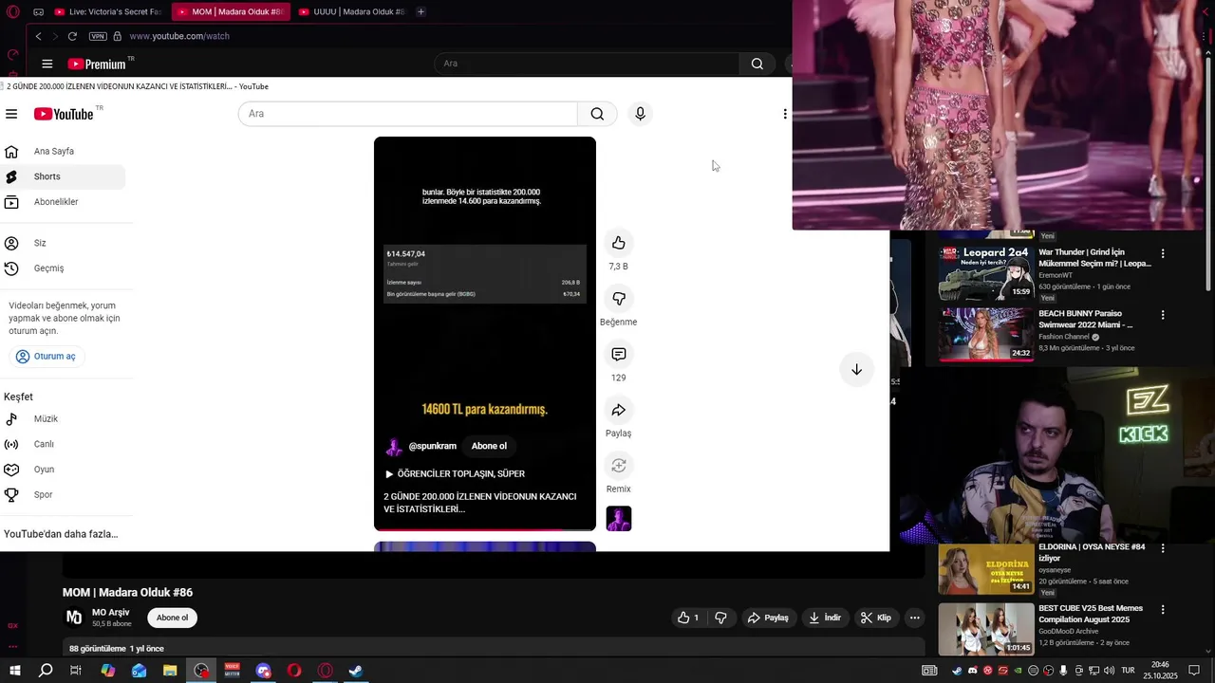Open File Explorer from the taskbar
The width and height of the screenshot is (1215, 683).
(x=170, y=671)
